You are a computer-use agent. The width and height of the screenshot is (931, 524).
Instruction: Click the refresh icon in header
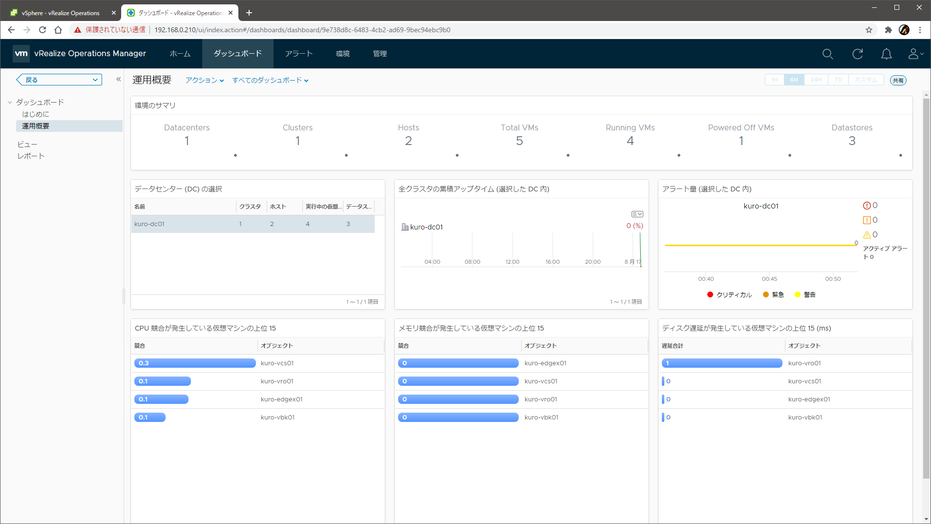click(x=857, y=54)
